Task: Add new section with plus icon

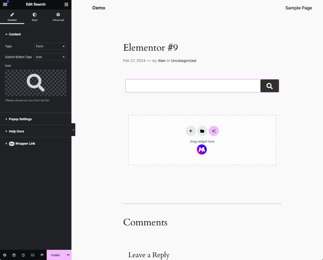Action: [x=191, y=131]
